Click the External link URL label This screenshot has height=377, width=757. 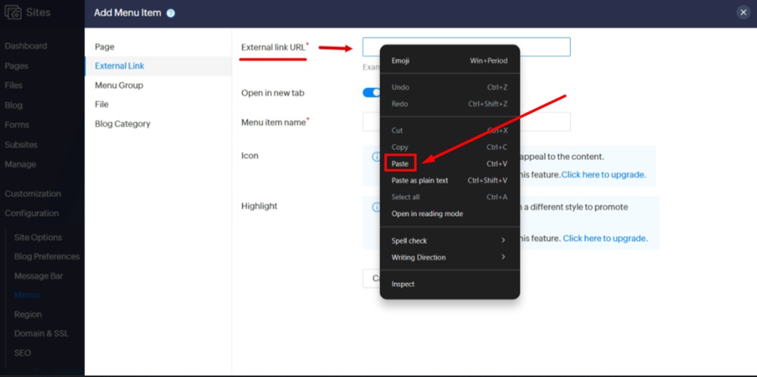(275, 47)
